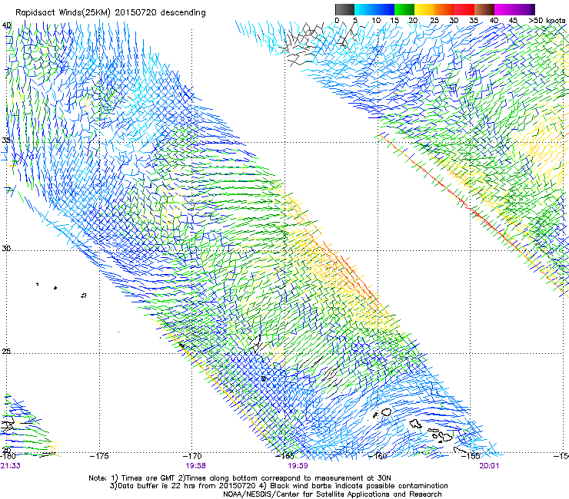Click the latitude label '35'
Image resolution: width=569 pixels, height=499 pixels.
pos(6,140)
